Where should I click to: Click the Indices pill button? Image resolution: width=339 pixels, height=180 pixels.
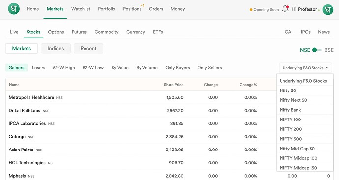56,49
